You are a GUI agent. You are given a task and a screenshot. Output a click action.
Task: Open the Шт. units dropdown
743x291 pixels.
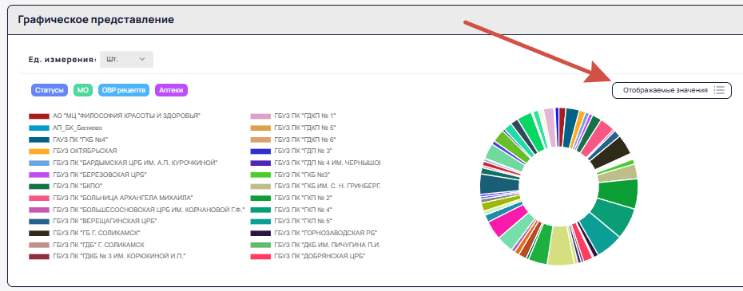126,60
